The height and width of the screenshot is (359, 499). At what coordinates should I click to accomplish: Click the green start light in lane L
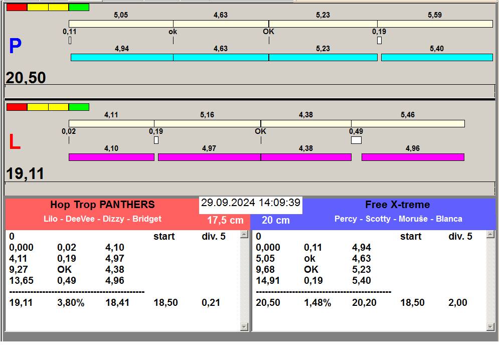pyautogui.click(x=79, y=107)
